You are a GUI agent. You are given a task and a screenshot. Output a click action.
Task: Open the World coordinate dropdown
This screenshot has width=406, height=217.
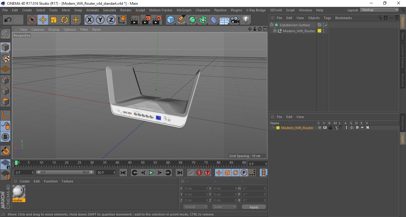(x=196, y=207)
